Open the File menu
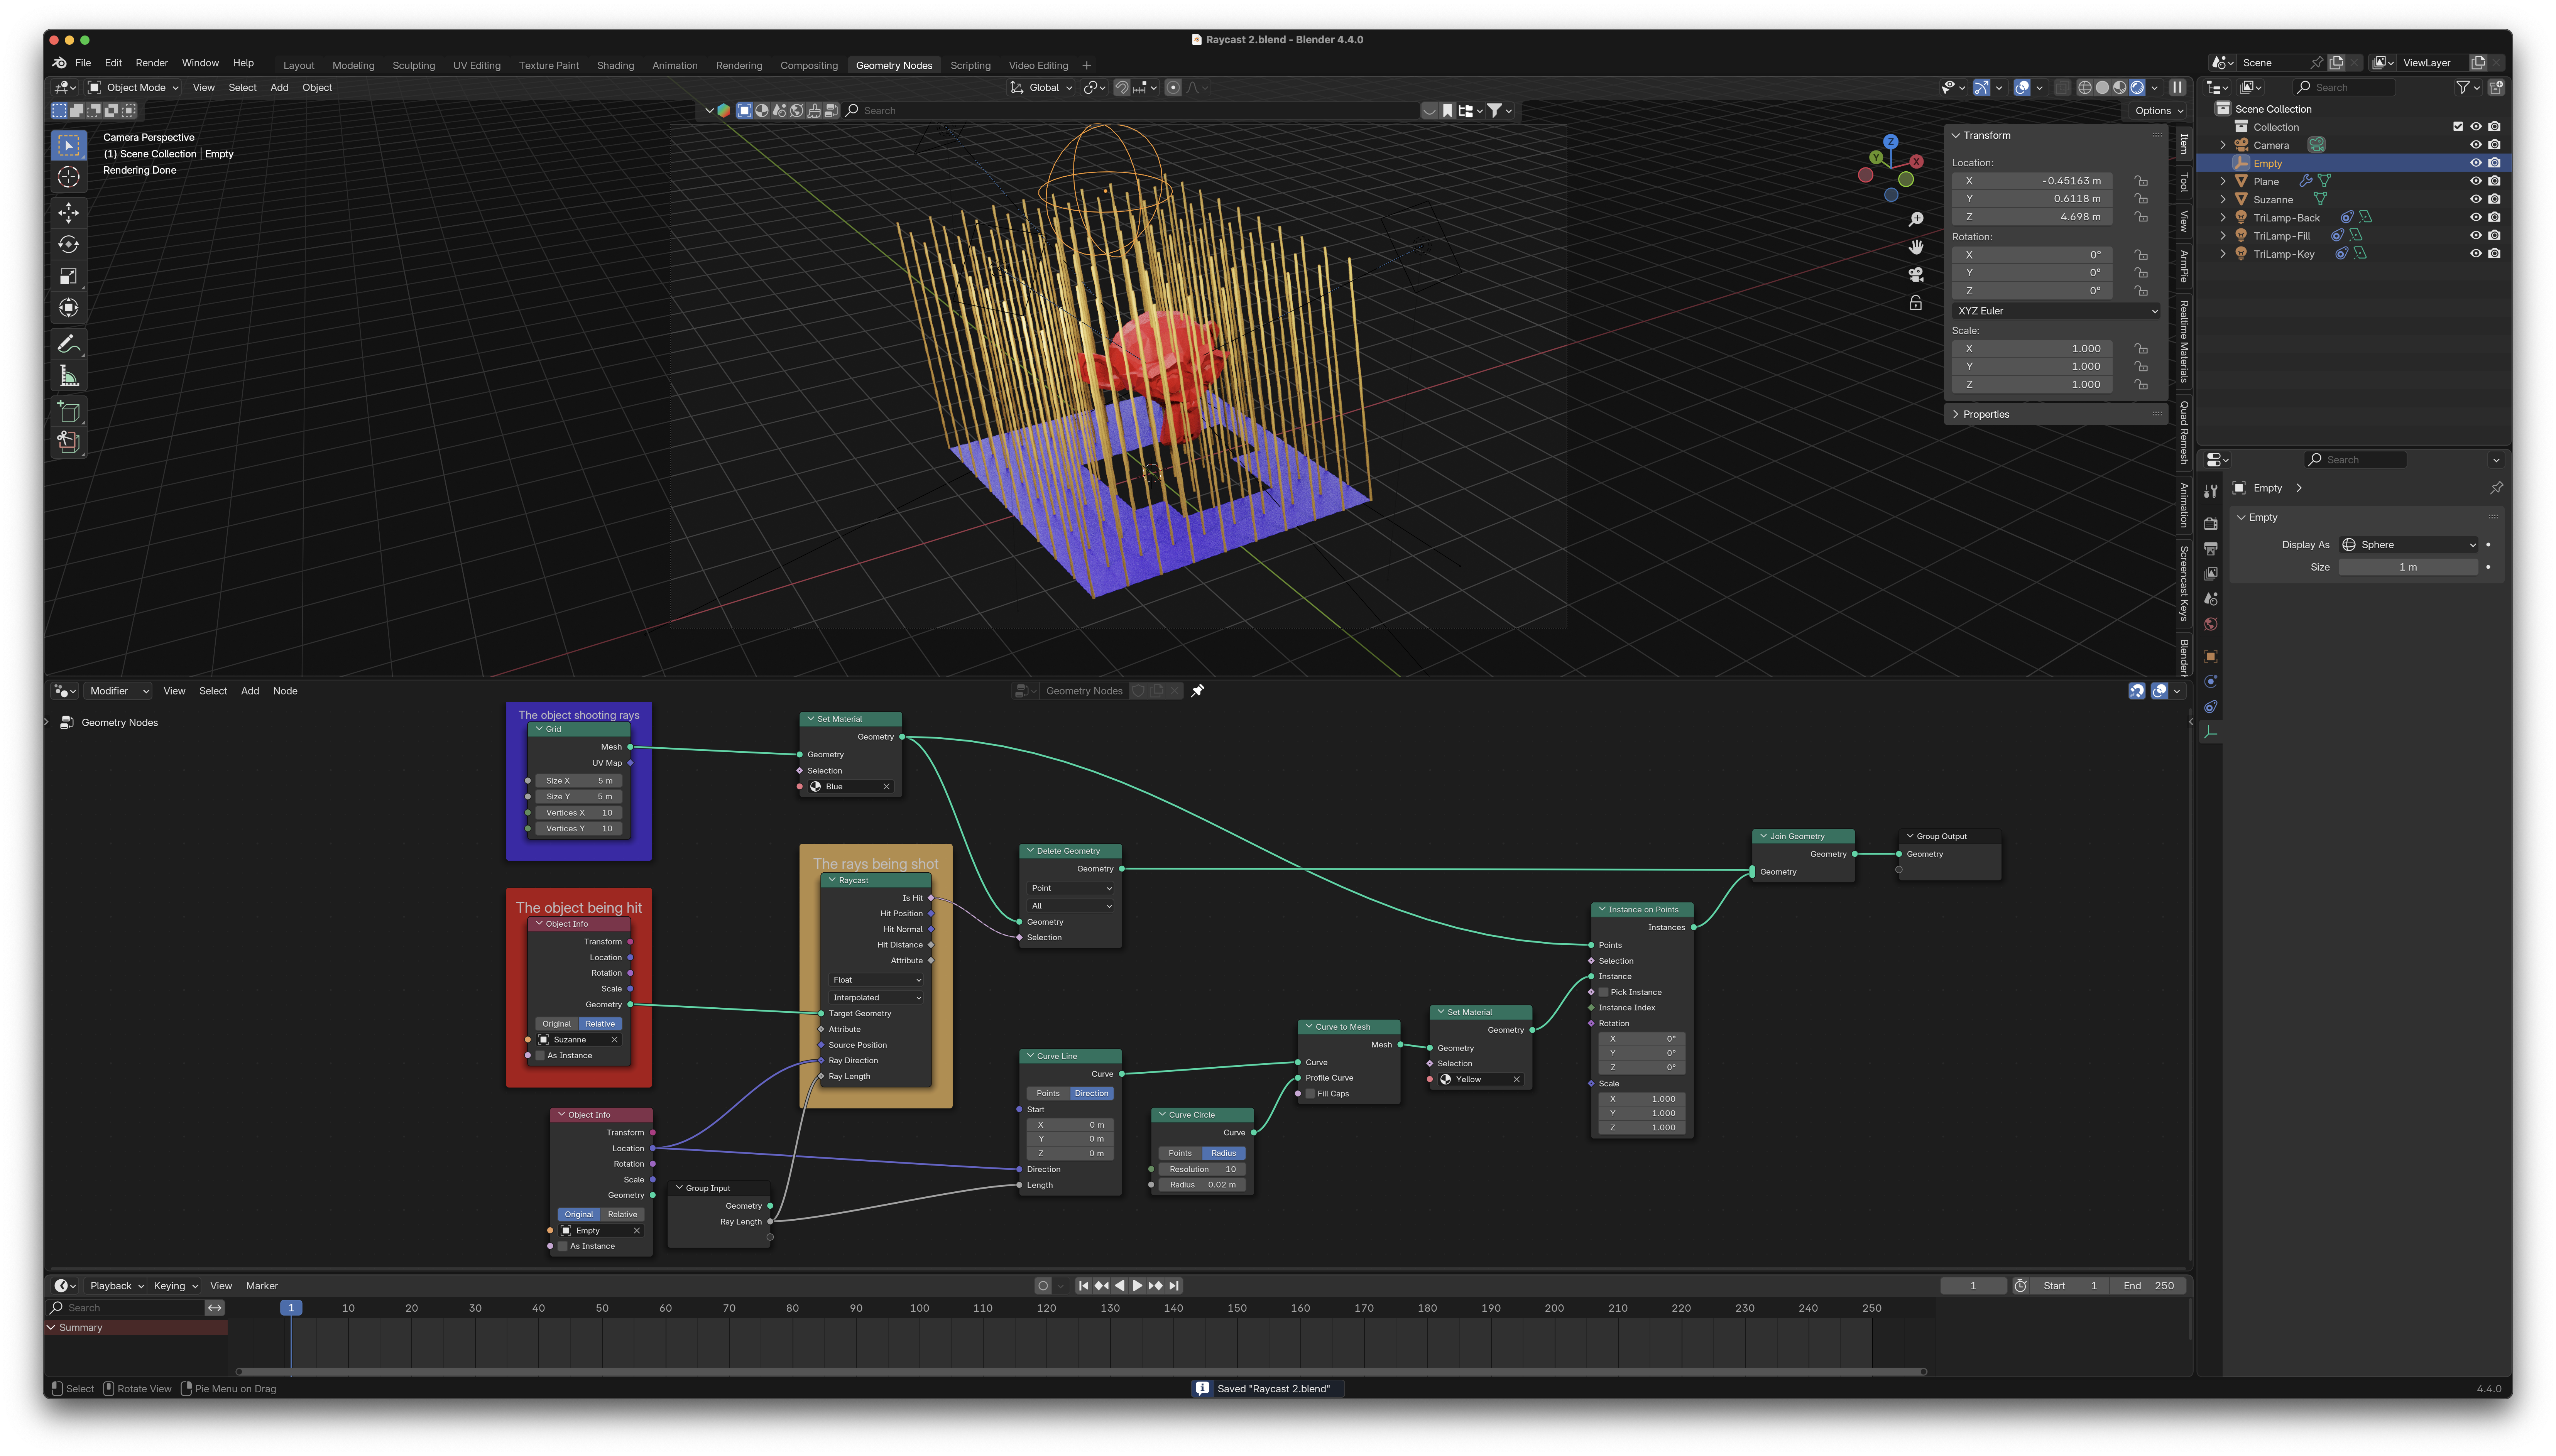 click(83, 63)
